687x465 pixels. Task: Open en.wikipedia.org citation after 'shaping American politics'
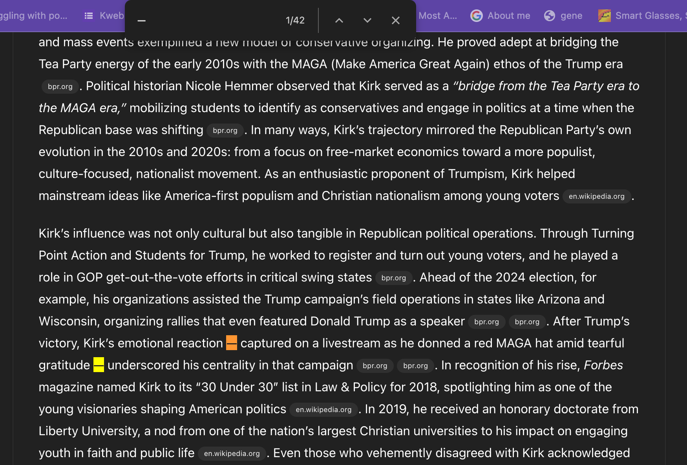(x=323, y=410)
